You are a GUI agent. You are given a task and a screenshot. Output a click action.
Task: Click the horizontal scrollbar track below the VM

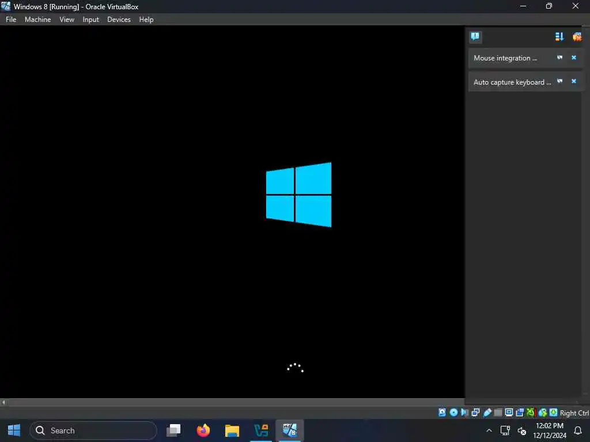click(235, 402)
